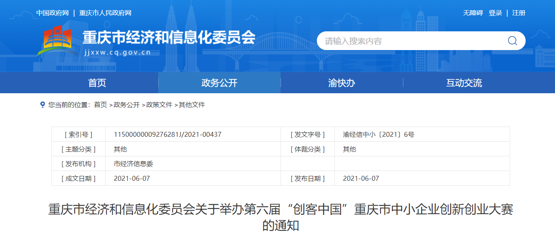Switch to the 渝快办 tab
555x241 pixels.
(x=342, y=83)
